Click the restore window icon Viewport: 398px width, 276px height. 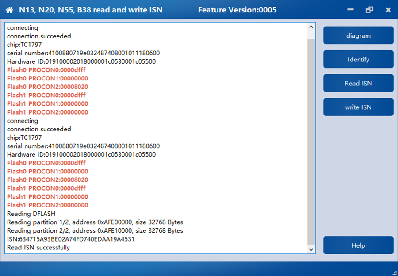369,10
